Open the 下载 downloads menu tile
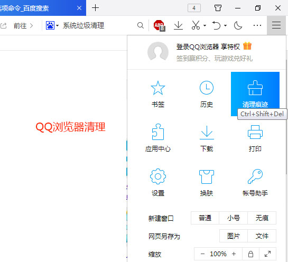The height and width of the screenshot is (262, 288). point(207,138)
